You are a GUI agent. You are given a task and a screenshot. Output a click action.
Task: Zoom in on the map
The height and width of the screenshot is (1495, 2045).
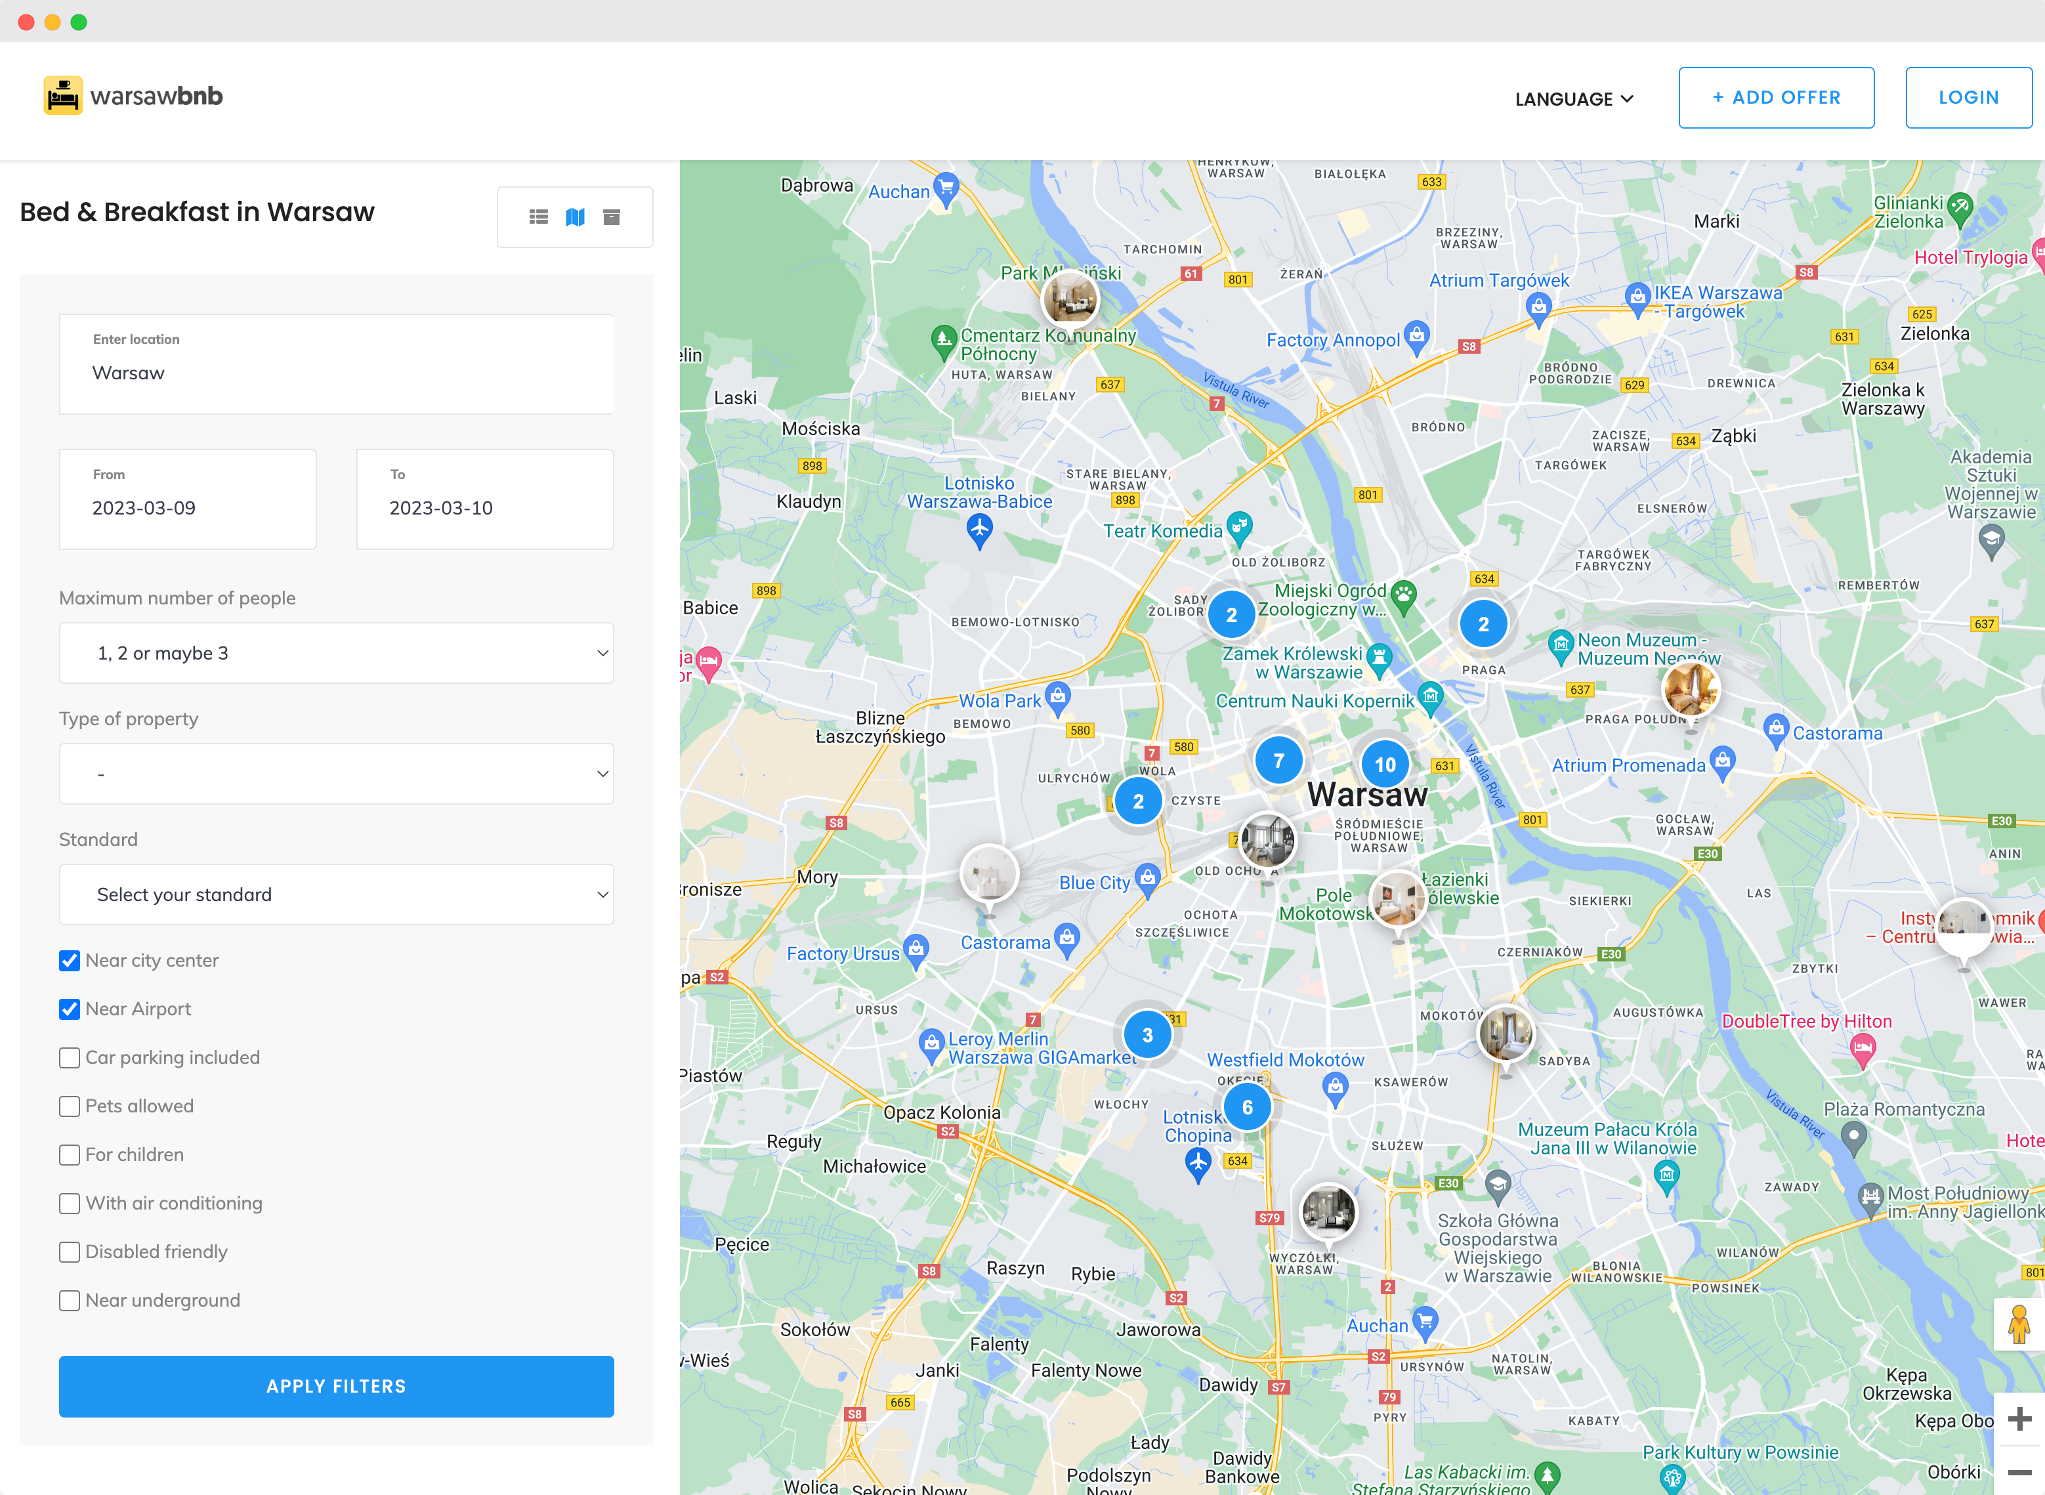pos(2019,1419)
